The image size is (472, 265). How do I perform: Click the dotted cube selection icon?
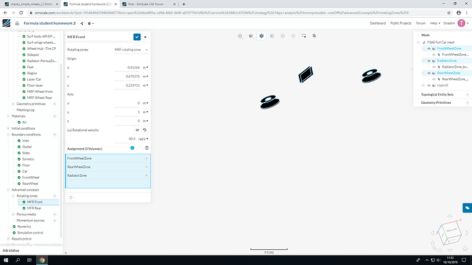[x=283, y=36]
